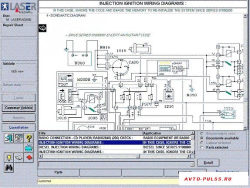This screenshot has width=250, height=188.
Task: Click the open grey book icon
Action: point(18,157)
